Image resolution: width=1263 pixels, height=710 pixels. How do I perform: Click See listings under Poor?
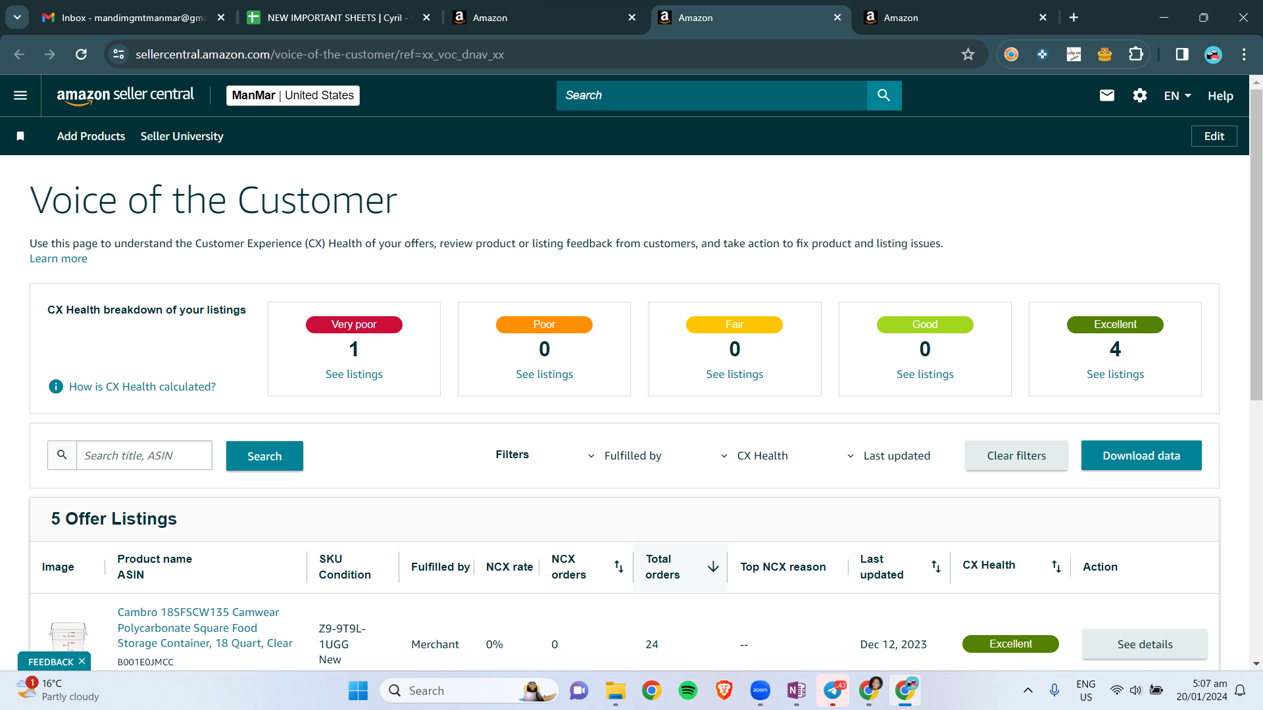click(x=544, y=374)
